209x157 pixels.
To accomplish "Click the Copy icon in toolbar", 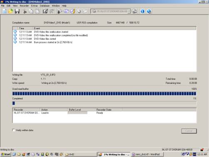I will click(31, 11).
